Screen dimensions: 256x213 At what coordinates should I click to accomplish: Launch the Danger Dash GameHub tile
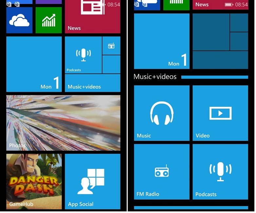(x=34, y=182)
